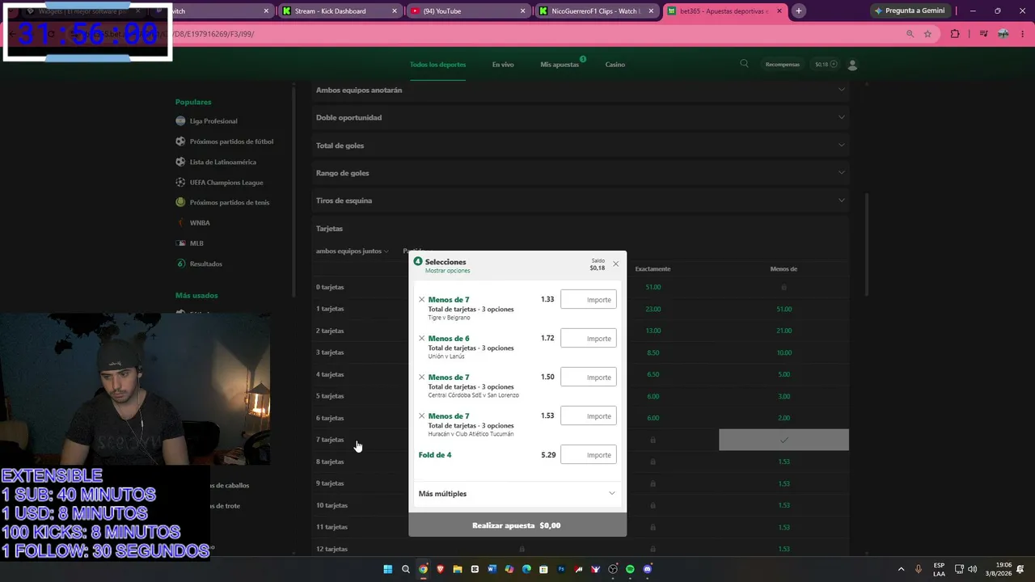Open Photoshop from the taskbar
Image resolution: width=1035 pixels, height=582 pixels.
pyautogui.click(x=561, y=569)
